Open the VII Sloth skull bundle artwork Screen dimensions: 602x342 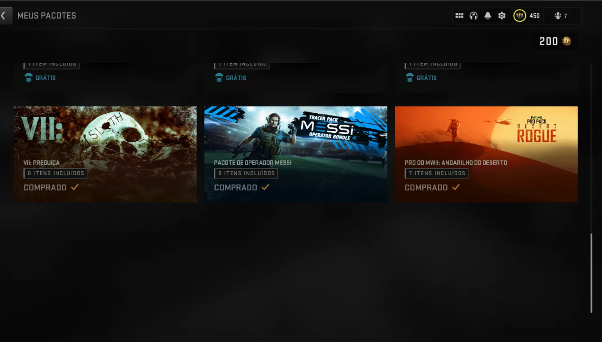point(105,154)
